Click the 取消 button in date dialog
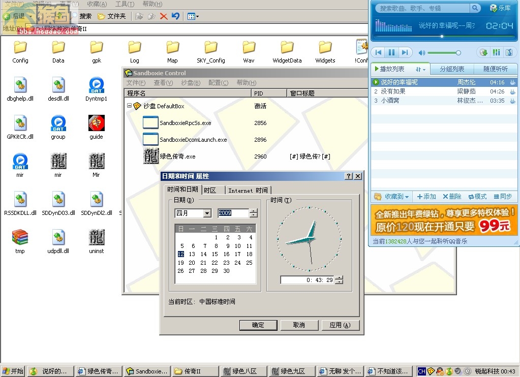The image size is (520, 377). point(299,325)
